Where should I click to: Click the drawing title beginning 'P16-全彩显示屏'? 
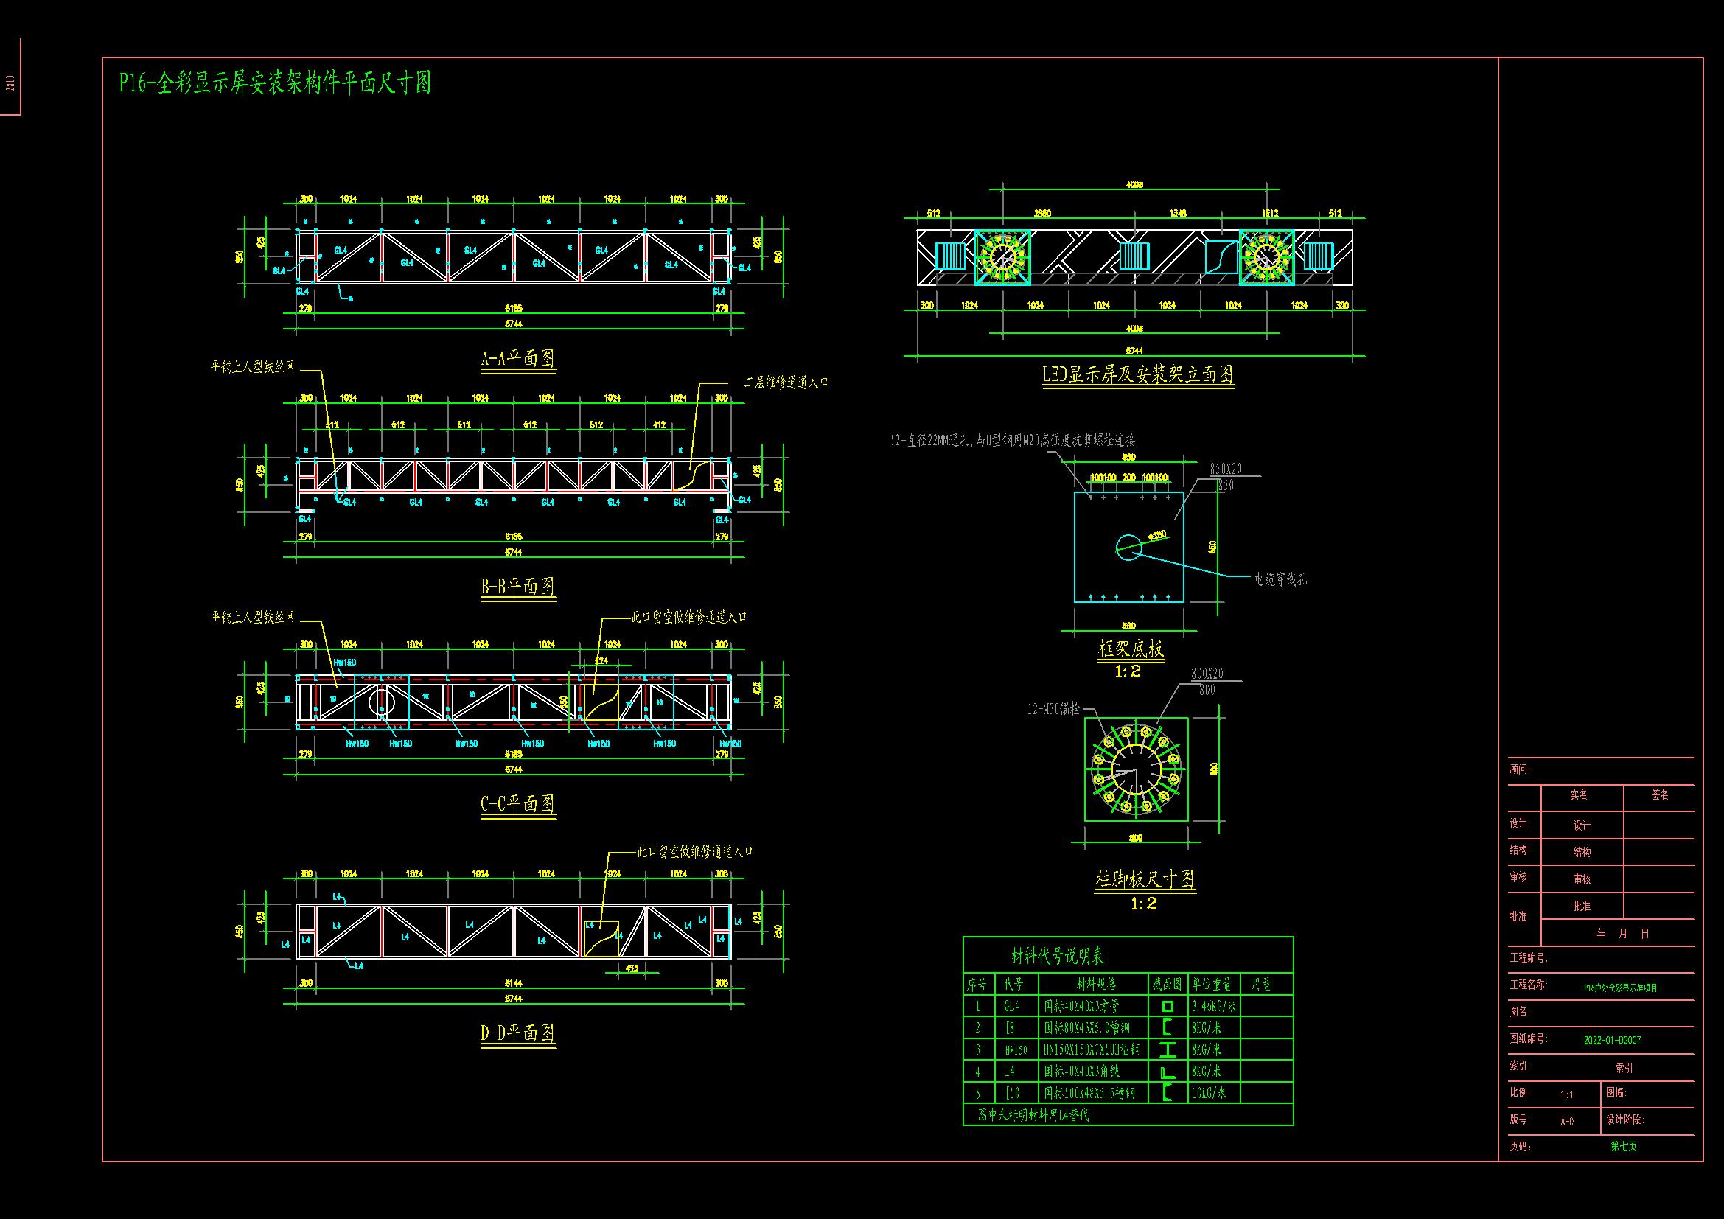[276, 82]
